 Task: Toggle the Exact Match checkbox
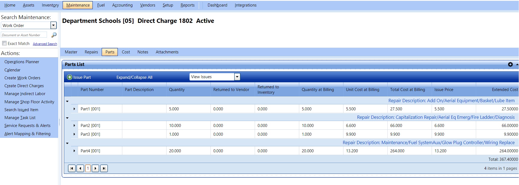pos(4,43)
